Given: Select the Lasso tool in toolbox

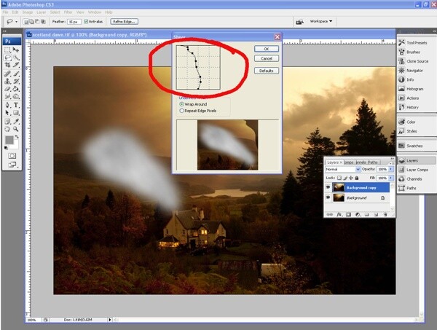Looking at the screenshot, I should tap(7, 58).
